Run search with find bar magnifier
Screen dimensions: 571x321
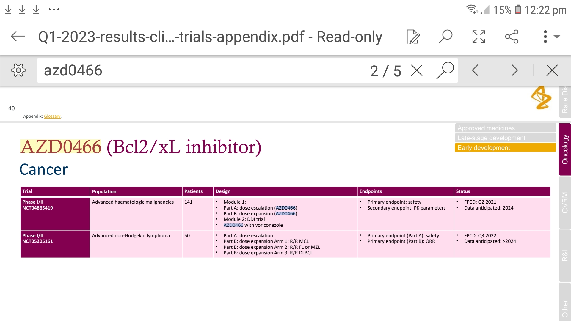pos(445,70)
